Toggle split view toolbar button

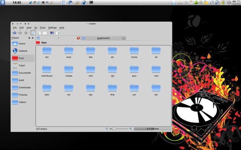58,33
